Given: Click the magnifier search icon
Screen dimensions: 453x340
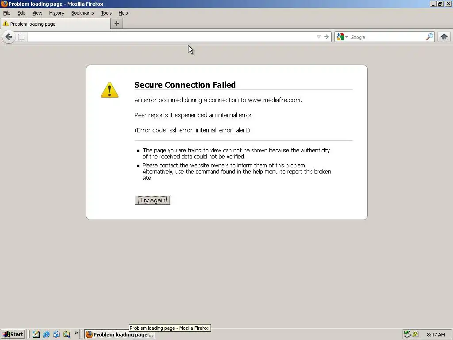Looking at the screenshot, I should [430, 37].
